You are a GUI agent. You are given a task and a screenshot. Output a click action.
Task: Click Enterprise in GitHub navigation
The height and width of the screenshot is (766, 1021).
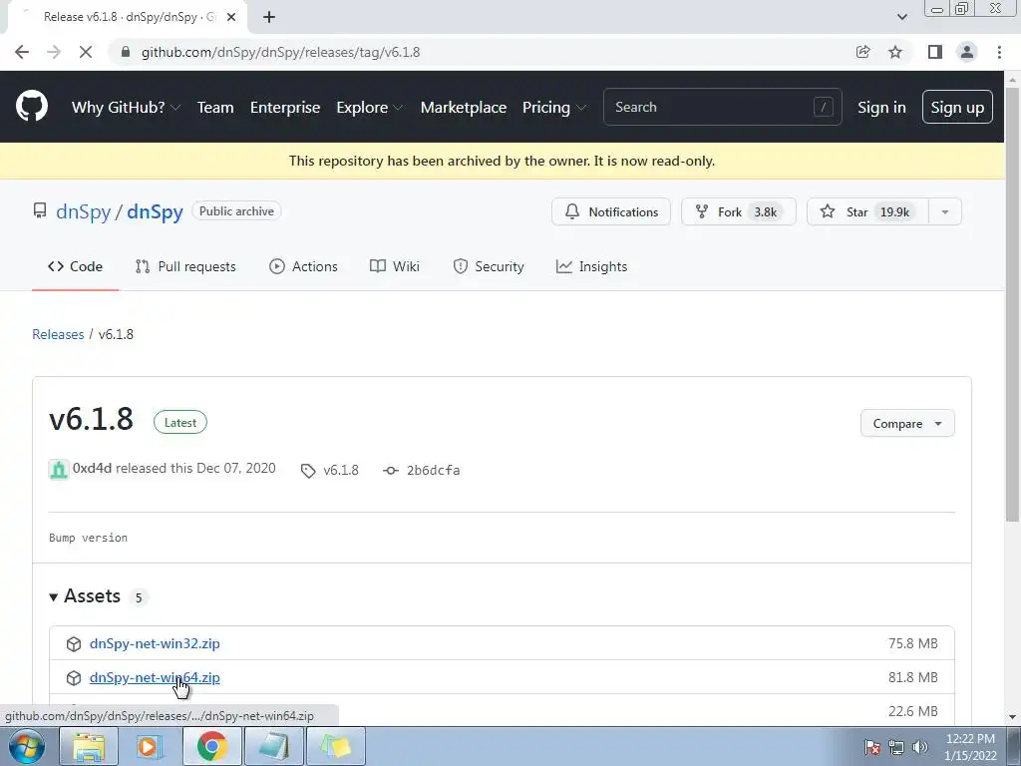pyautogui.click(x=285, y=108)
